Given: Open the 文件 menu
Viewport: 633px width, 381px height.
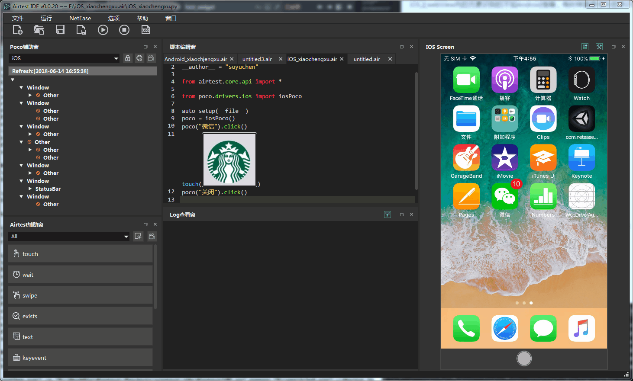Looking at the screenshot, I should click(18, 18).
